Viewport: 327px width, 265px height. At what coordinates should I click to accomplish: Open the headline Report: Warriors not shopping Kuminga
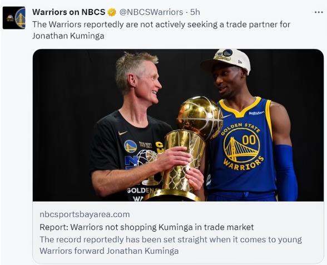pos(147,227)
